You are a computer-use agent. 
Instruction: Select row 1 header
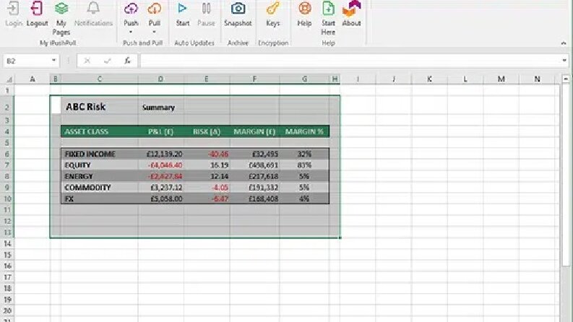pos(7,90)
